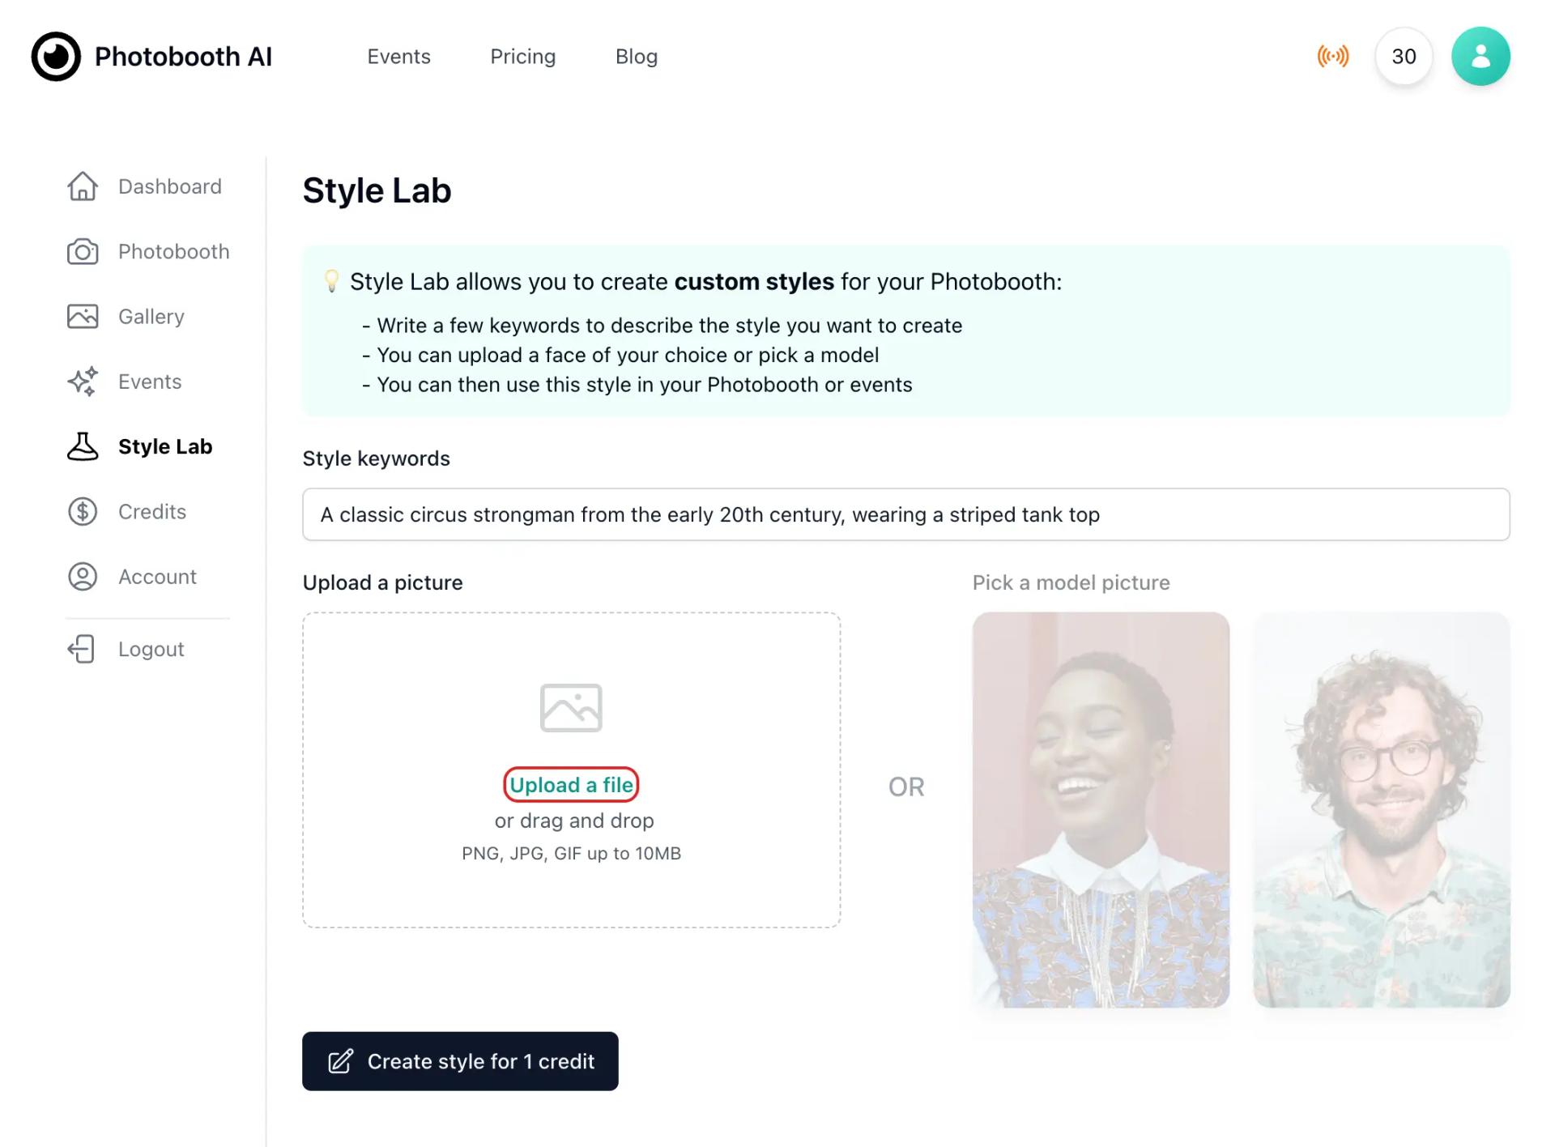This screenshot has height=1147, width=1555.
Task: Click the Gallery image icon
Action: tap(83, 315)
